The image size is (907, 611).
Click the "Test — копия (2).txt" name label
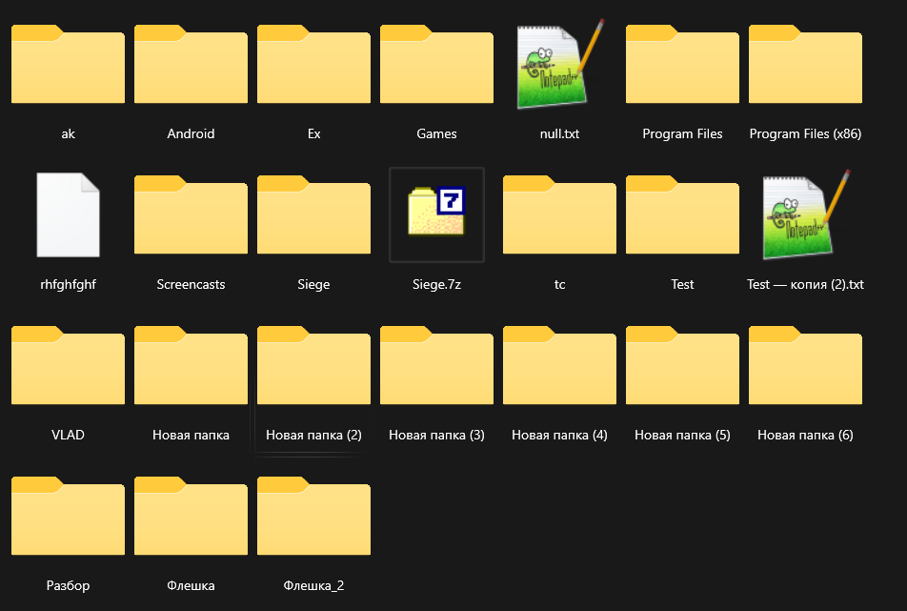point(805,285)
